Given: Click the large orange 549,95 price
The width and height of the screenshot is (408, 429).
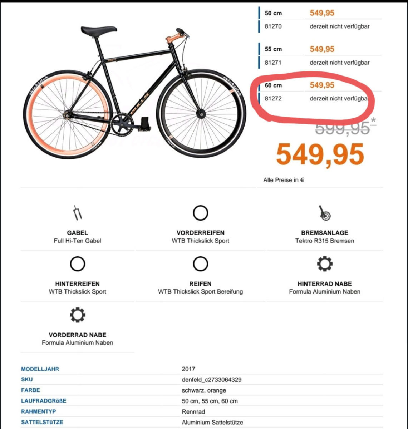Looking at the screenshot, I should coord(320,154).
